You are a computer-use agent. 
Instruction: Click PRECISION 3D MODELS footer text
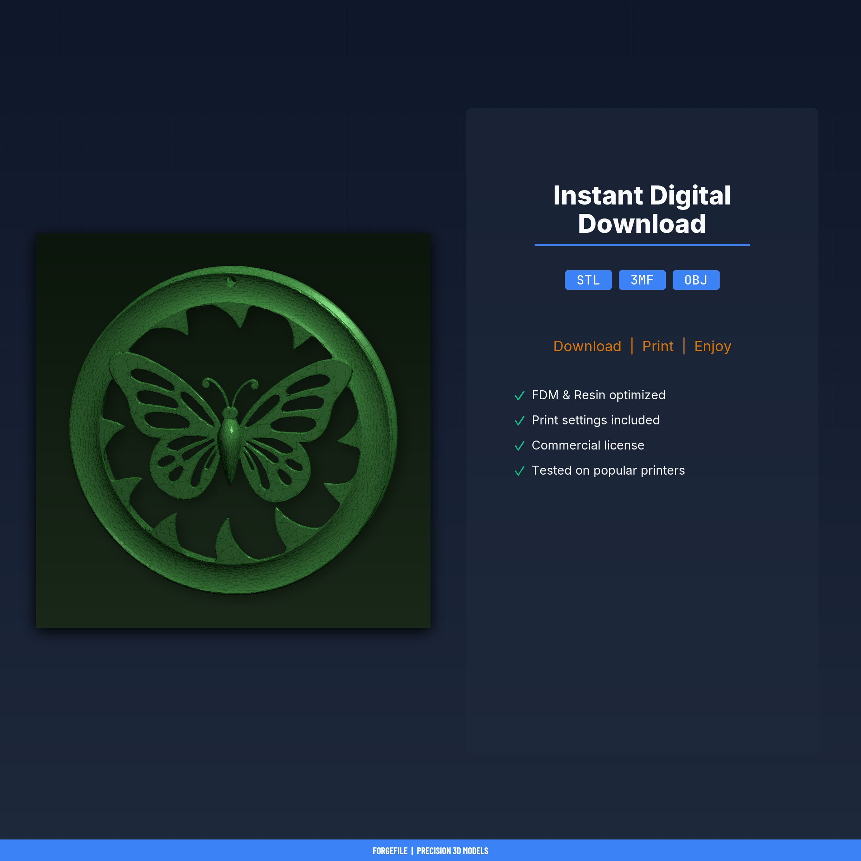452,851
